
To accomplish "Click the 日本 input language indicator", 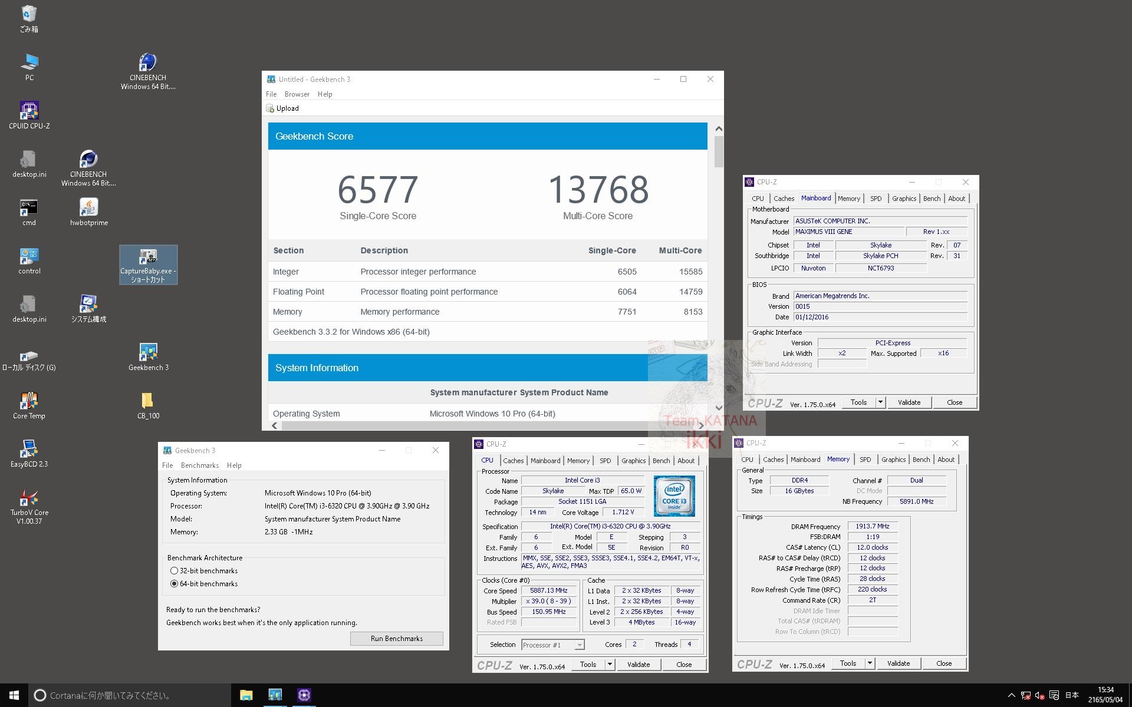I will tap(1072, 695).
